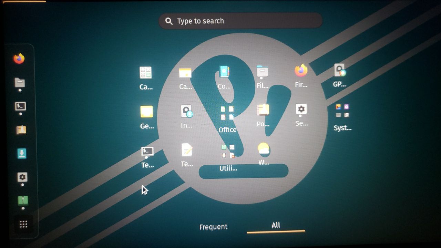This screenshot has width=441, height=248.
Task: Open Files from the app grid
Action: 262,71
